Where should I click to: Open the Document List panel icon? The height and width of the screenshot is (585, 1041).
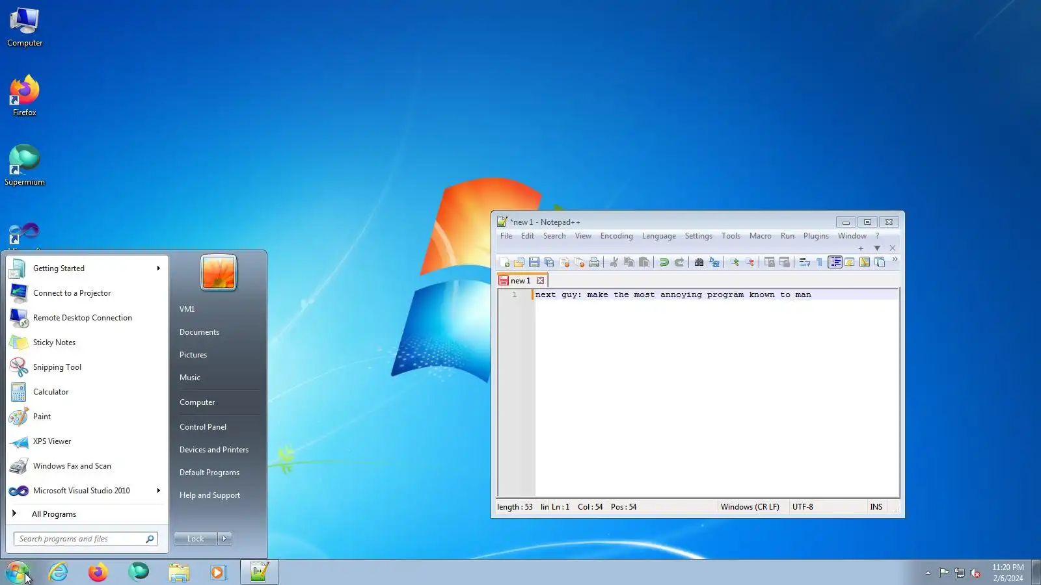tap(880, 262)
